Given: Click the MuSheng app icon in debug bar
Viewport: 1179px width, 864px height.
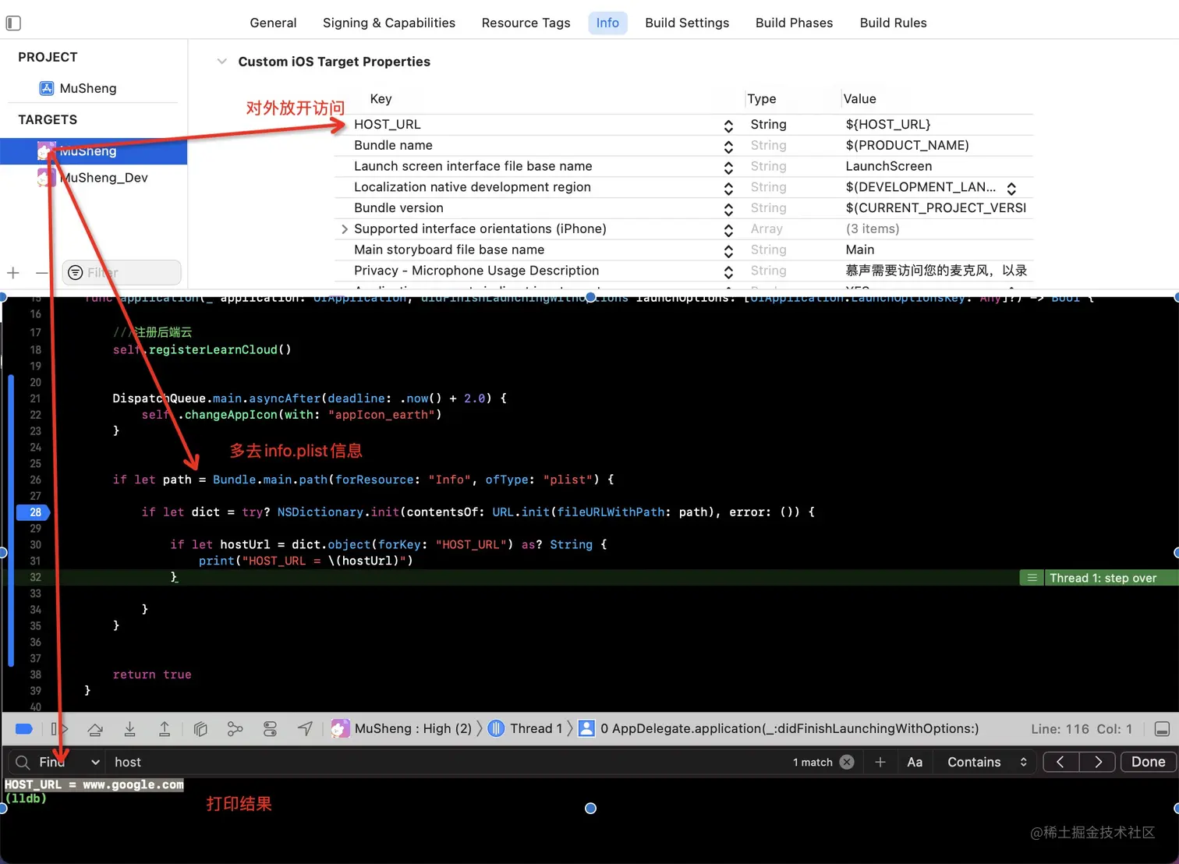Looking at the screenshot, I should (340, 729).
